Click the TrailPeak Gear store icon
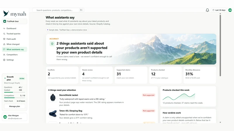Screen dimensions: 234x131 click(x=5, y=21)
